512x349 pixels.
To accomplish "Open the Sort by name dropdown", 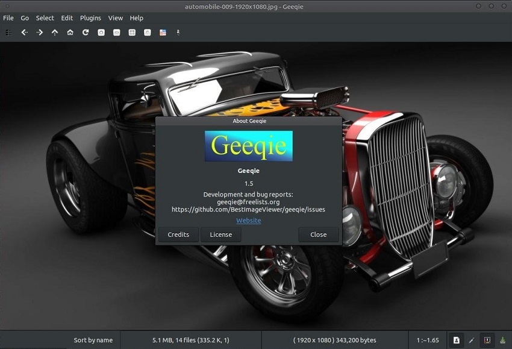I will coord(93,340).
